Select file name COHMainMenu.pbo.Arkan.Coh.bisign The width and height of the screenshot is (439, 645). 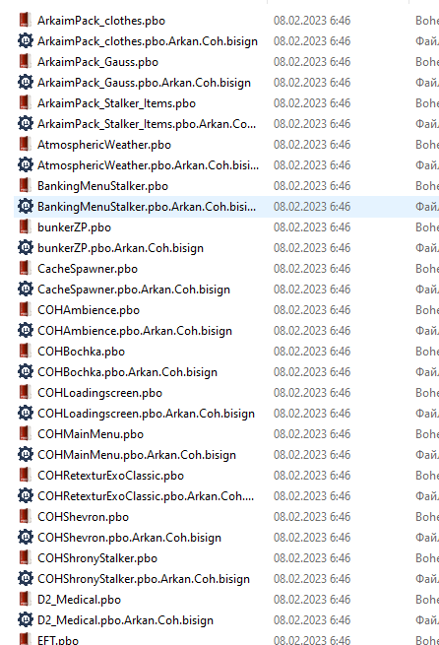(x=137, y=455)
